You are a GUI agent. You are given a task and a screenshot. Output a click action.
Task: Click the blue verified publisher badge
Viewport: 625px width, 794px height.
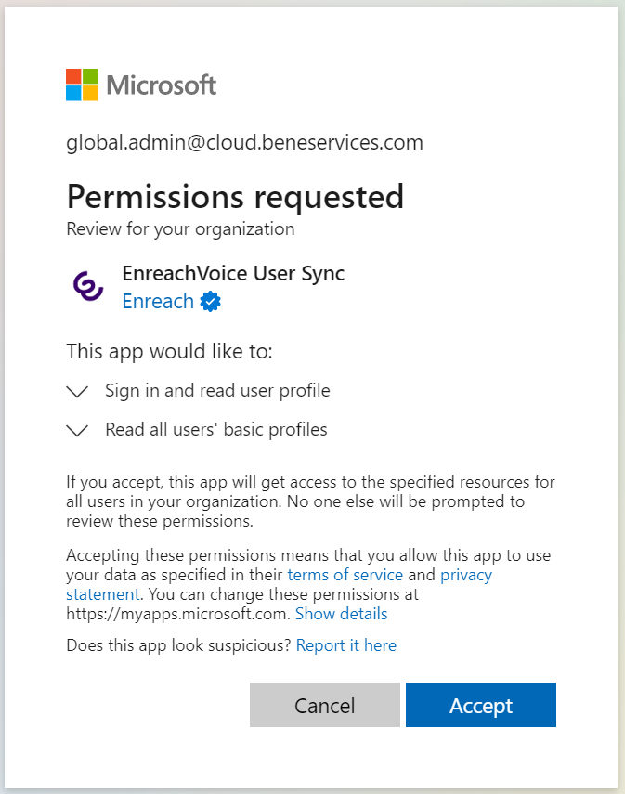coord(210,302)
